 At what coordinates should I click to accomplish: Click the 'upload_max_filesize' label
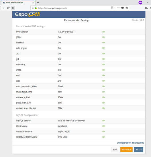pyautogui.click(x=26, y=108)
